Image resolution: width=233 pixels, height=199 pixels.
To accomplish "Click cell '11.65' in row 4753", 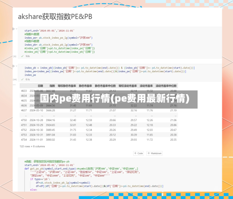I will tap(150, 135).
